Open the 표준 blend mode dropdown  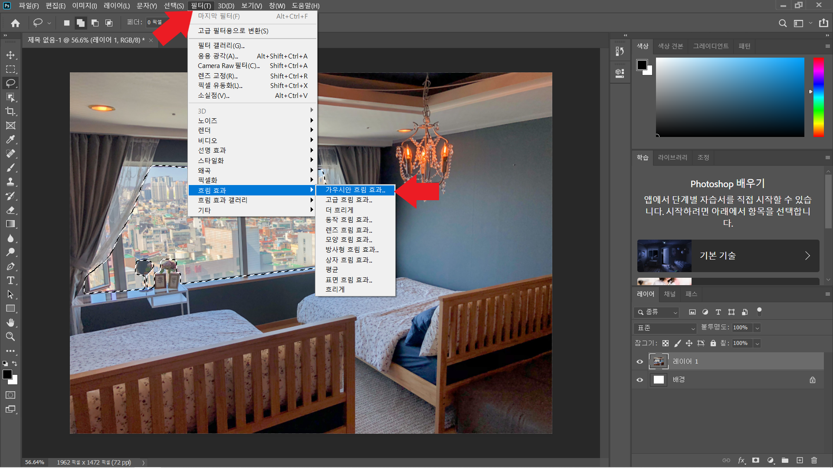(x=665, y=328)
